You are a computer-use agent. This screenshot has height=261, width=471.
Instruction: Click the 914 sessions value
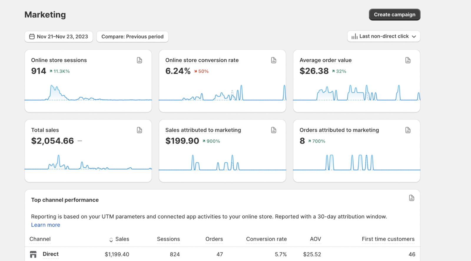click(39, 71)
